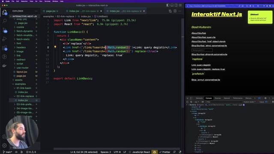The height and width of the screenshot is (154, 274).
Task: Open editor more actions ellipsis
Action: pyautogui.click(x=180, y=11)
